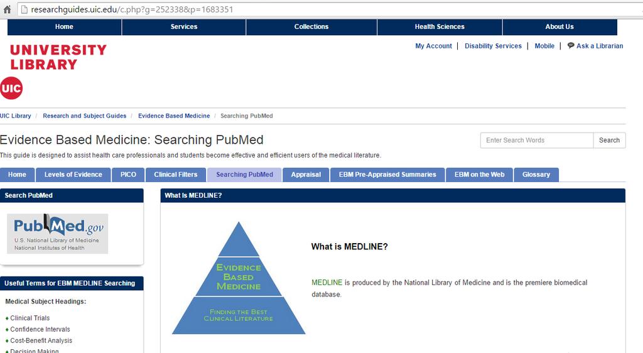This screenshot has width=643, height=353.
Task: Click the 'What is MEDLINE?' heading text
Action: [x=349, y=246]
